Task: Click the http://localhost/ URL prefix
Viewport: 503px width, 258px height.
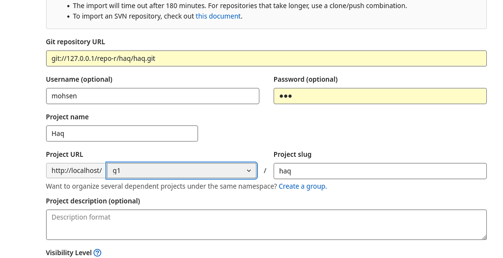Action: [76, 171]
